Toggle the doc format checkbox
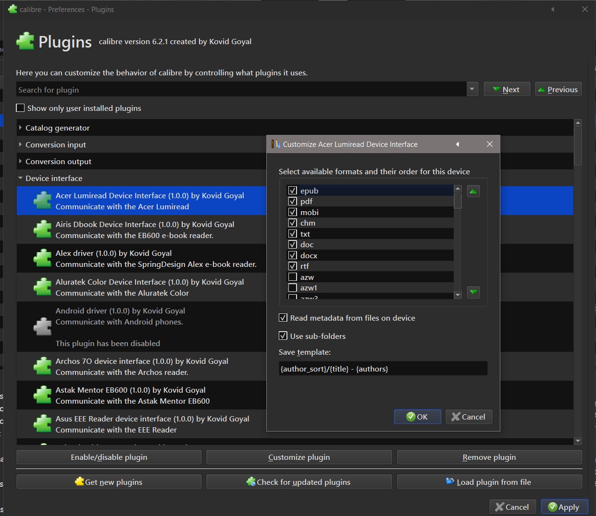Viewport: 596px width, 516px height. tap(292, 244)
